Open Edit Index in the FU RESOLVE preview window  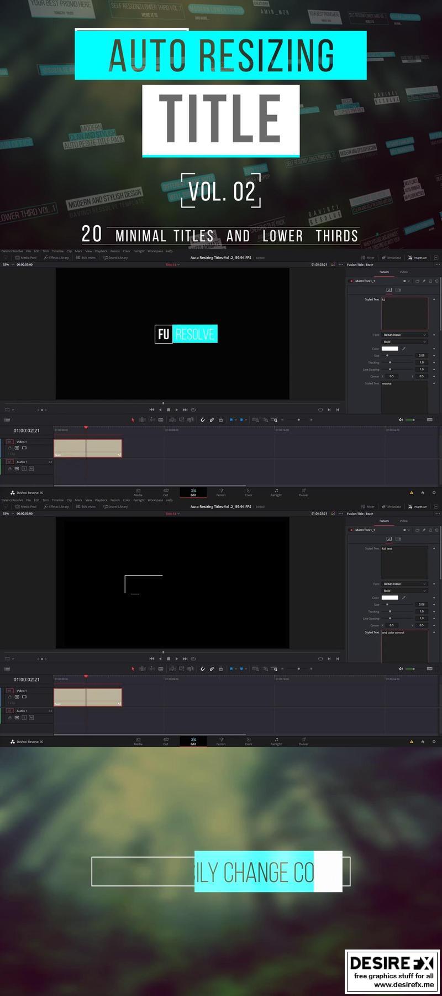click(x=86, y=257)
